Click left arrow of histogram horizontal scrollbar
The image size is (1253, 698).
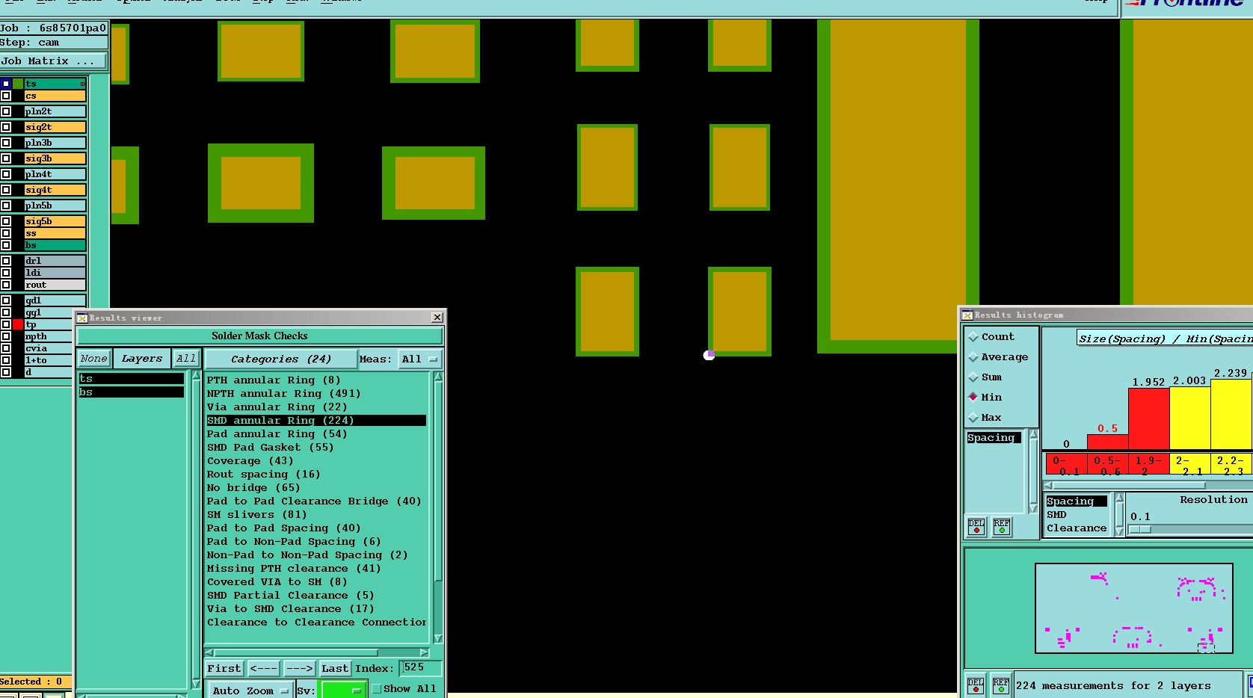pyautogui.click(x=1048, y=485)
